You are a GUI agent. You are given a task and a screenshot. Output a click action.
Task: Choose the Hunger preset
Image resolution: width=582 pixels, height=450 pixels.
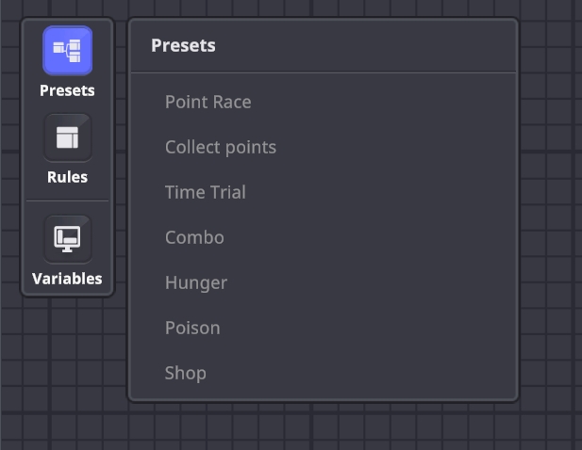pyautogui.click(x=195, y=282)
